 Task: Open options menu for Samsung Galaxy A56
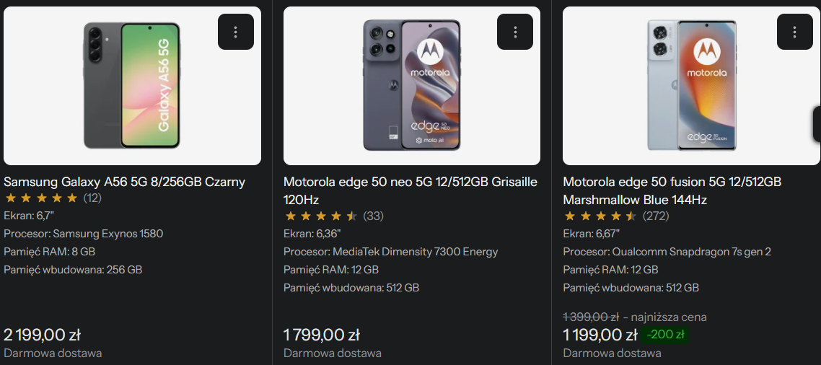click(236, 32)
